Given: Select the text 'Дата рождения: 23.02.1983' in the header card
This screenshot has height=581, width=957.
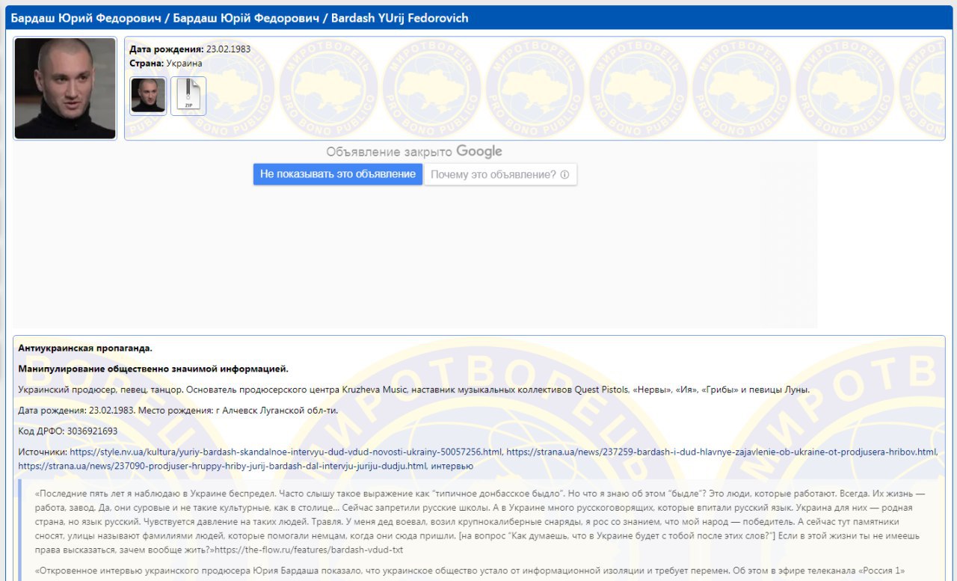Looking at the screenshot, I should [x=190, y=49].
